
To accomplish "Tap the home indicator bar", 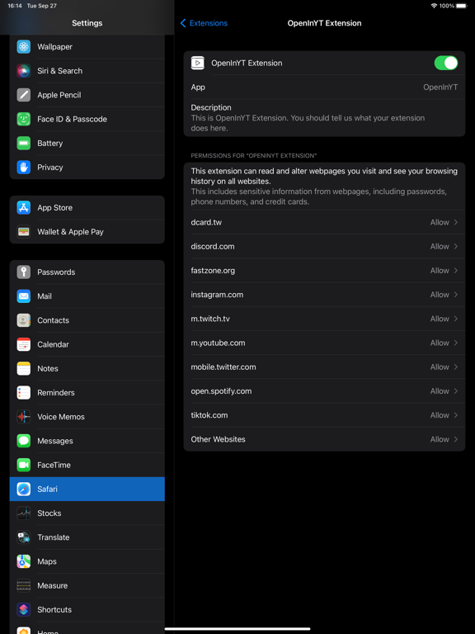I will pyautogui.click(x=237, y=629).
